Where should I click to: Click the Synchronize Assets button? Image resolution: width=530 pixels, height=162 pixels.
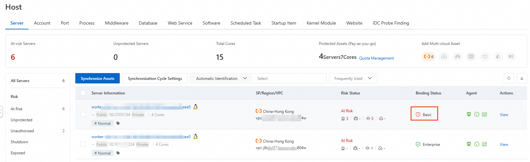pos(97,78)
